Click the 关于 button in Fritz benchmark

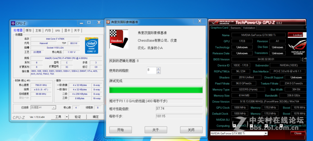[x=156, y=130]
